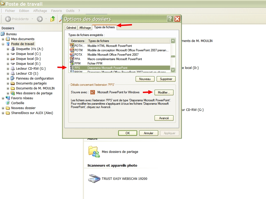Click the green folder-up toolbar icon
Image resolution: width=266 pixels, height=199 pixels.
tap(53, 19)
